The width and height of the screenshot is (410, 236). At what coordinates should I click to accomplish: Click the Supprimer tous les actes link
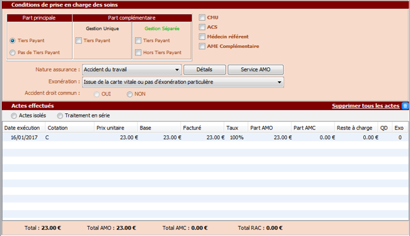pos(366,106)
